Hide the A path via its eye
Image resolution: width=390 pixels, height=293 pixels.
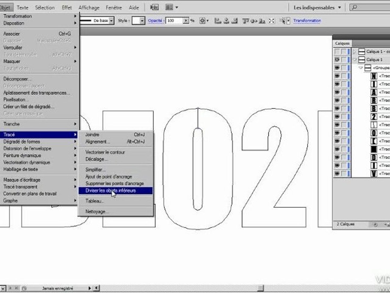[337, 92]
